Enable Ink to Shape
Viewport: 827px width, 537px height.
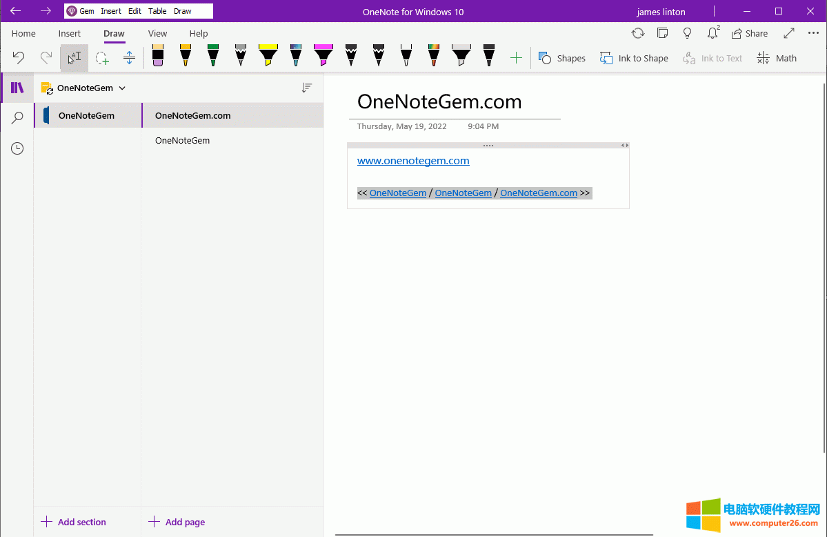pyautogui.click(x=634, y=58)
